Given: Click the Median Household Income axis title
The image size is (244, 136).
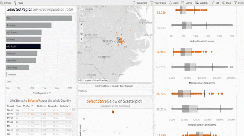Looking at the screenshot, I should (202, 41).
